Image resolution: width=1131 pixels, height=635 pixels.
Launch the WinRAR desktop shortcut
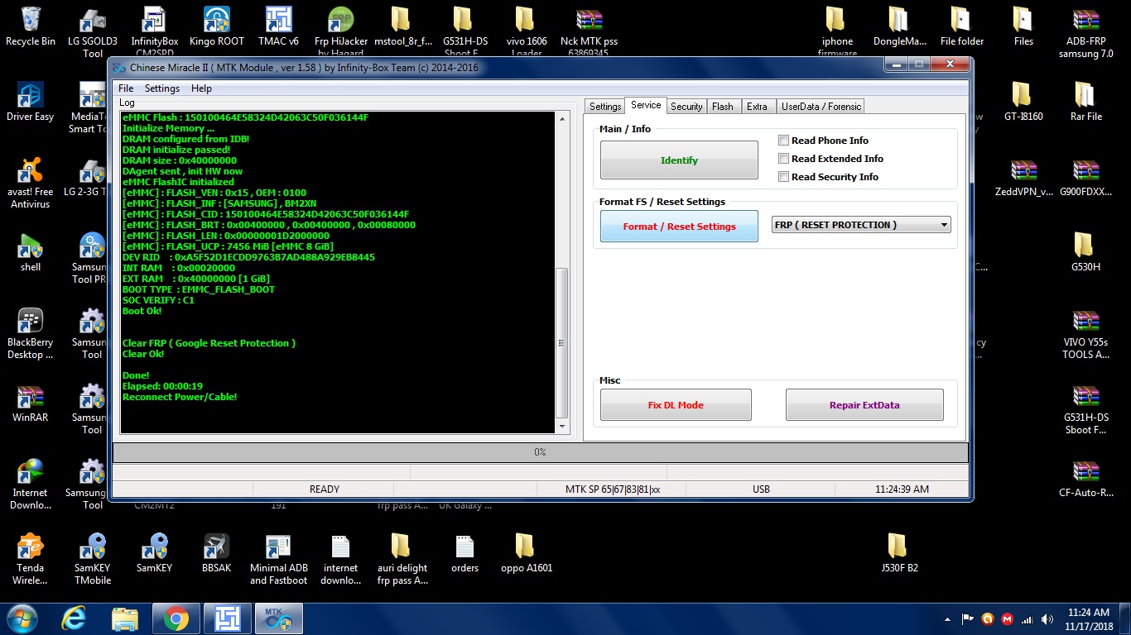[31, 402]
